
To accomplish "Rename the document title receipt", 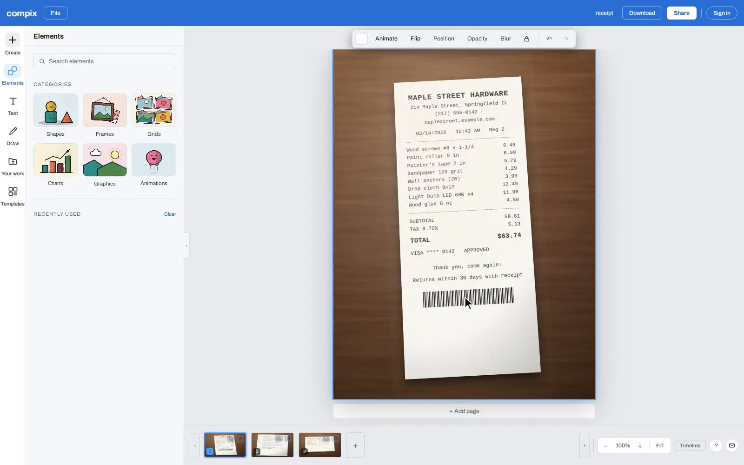I will tap(604, 13).
